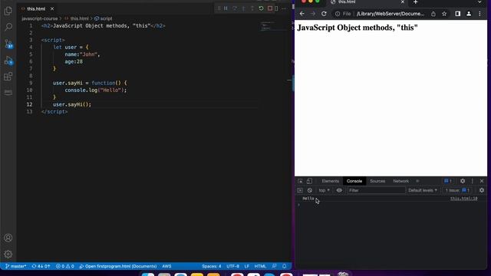This screenshot has height=276, width=491.
Task: Open the DevTools issues counter badge
Action: click(448, 181)
